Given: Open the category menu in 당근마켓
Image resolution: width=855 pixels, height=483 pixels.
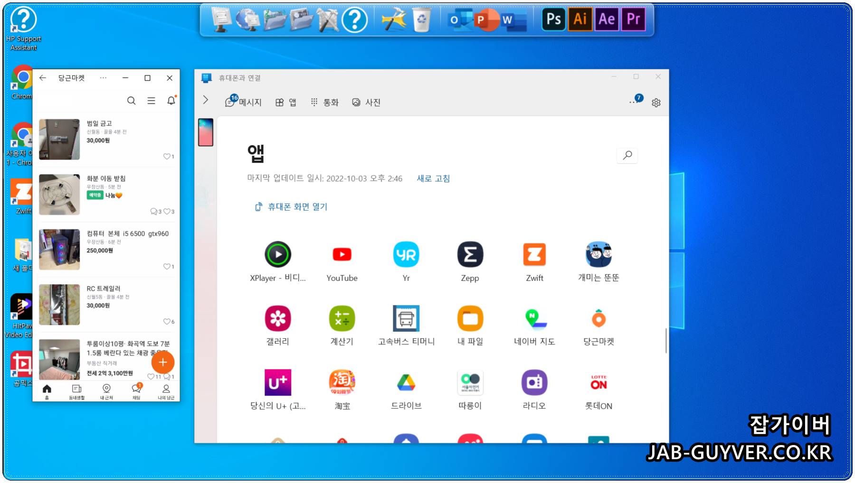Looking at the screenshot, I should coord(151,101).
